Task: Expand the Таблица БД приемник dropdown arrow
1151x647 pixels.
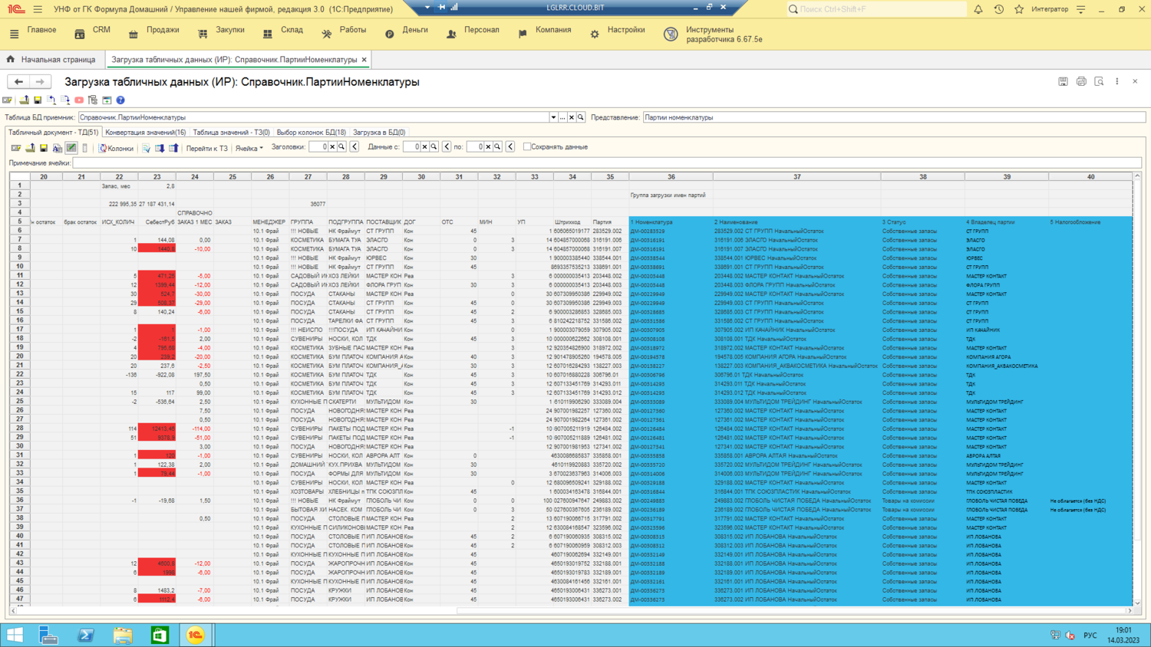Action: [x=553, y=117]
